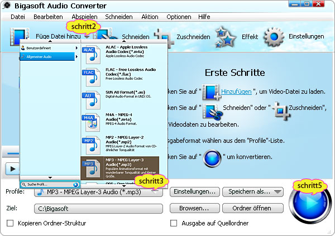The height and width of the screenshot is (236, 335).
Task: Open the Aktion menu
Action: click(x=150, y=17)
